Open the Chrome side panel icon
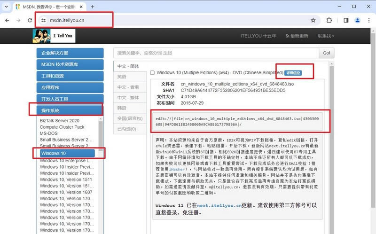Viewport: 376px width, 234px height. (x=346, y=20)
